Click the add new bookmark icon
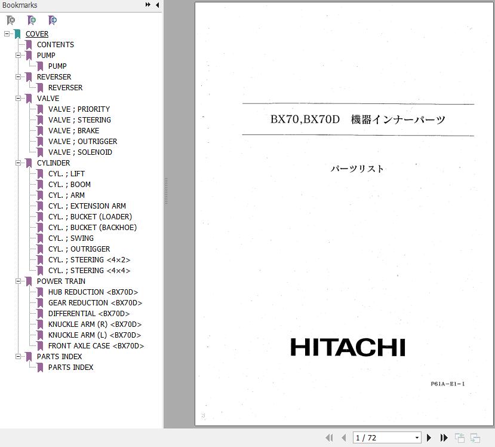The image size is (495, 447). coord(32,20)
